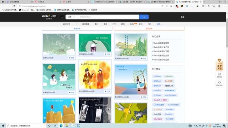228x128 pixels.
Task: Click the browser address bar URL
Action: tap(34, 6)
